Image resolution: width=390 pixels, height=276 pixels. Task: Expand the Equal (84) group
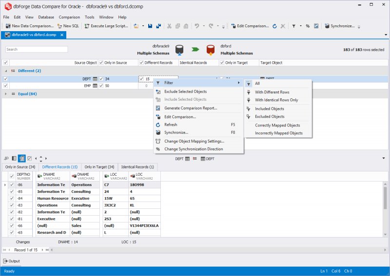(x=6, y=94)
